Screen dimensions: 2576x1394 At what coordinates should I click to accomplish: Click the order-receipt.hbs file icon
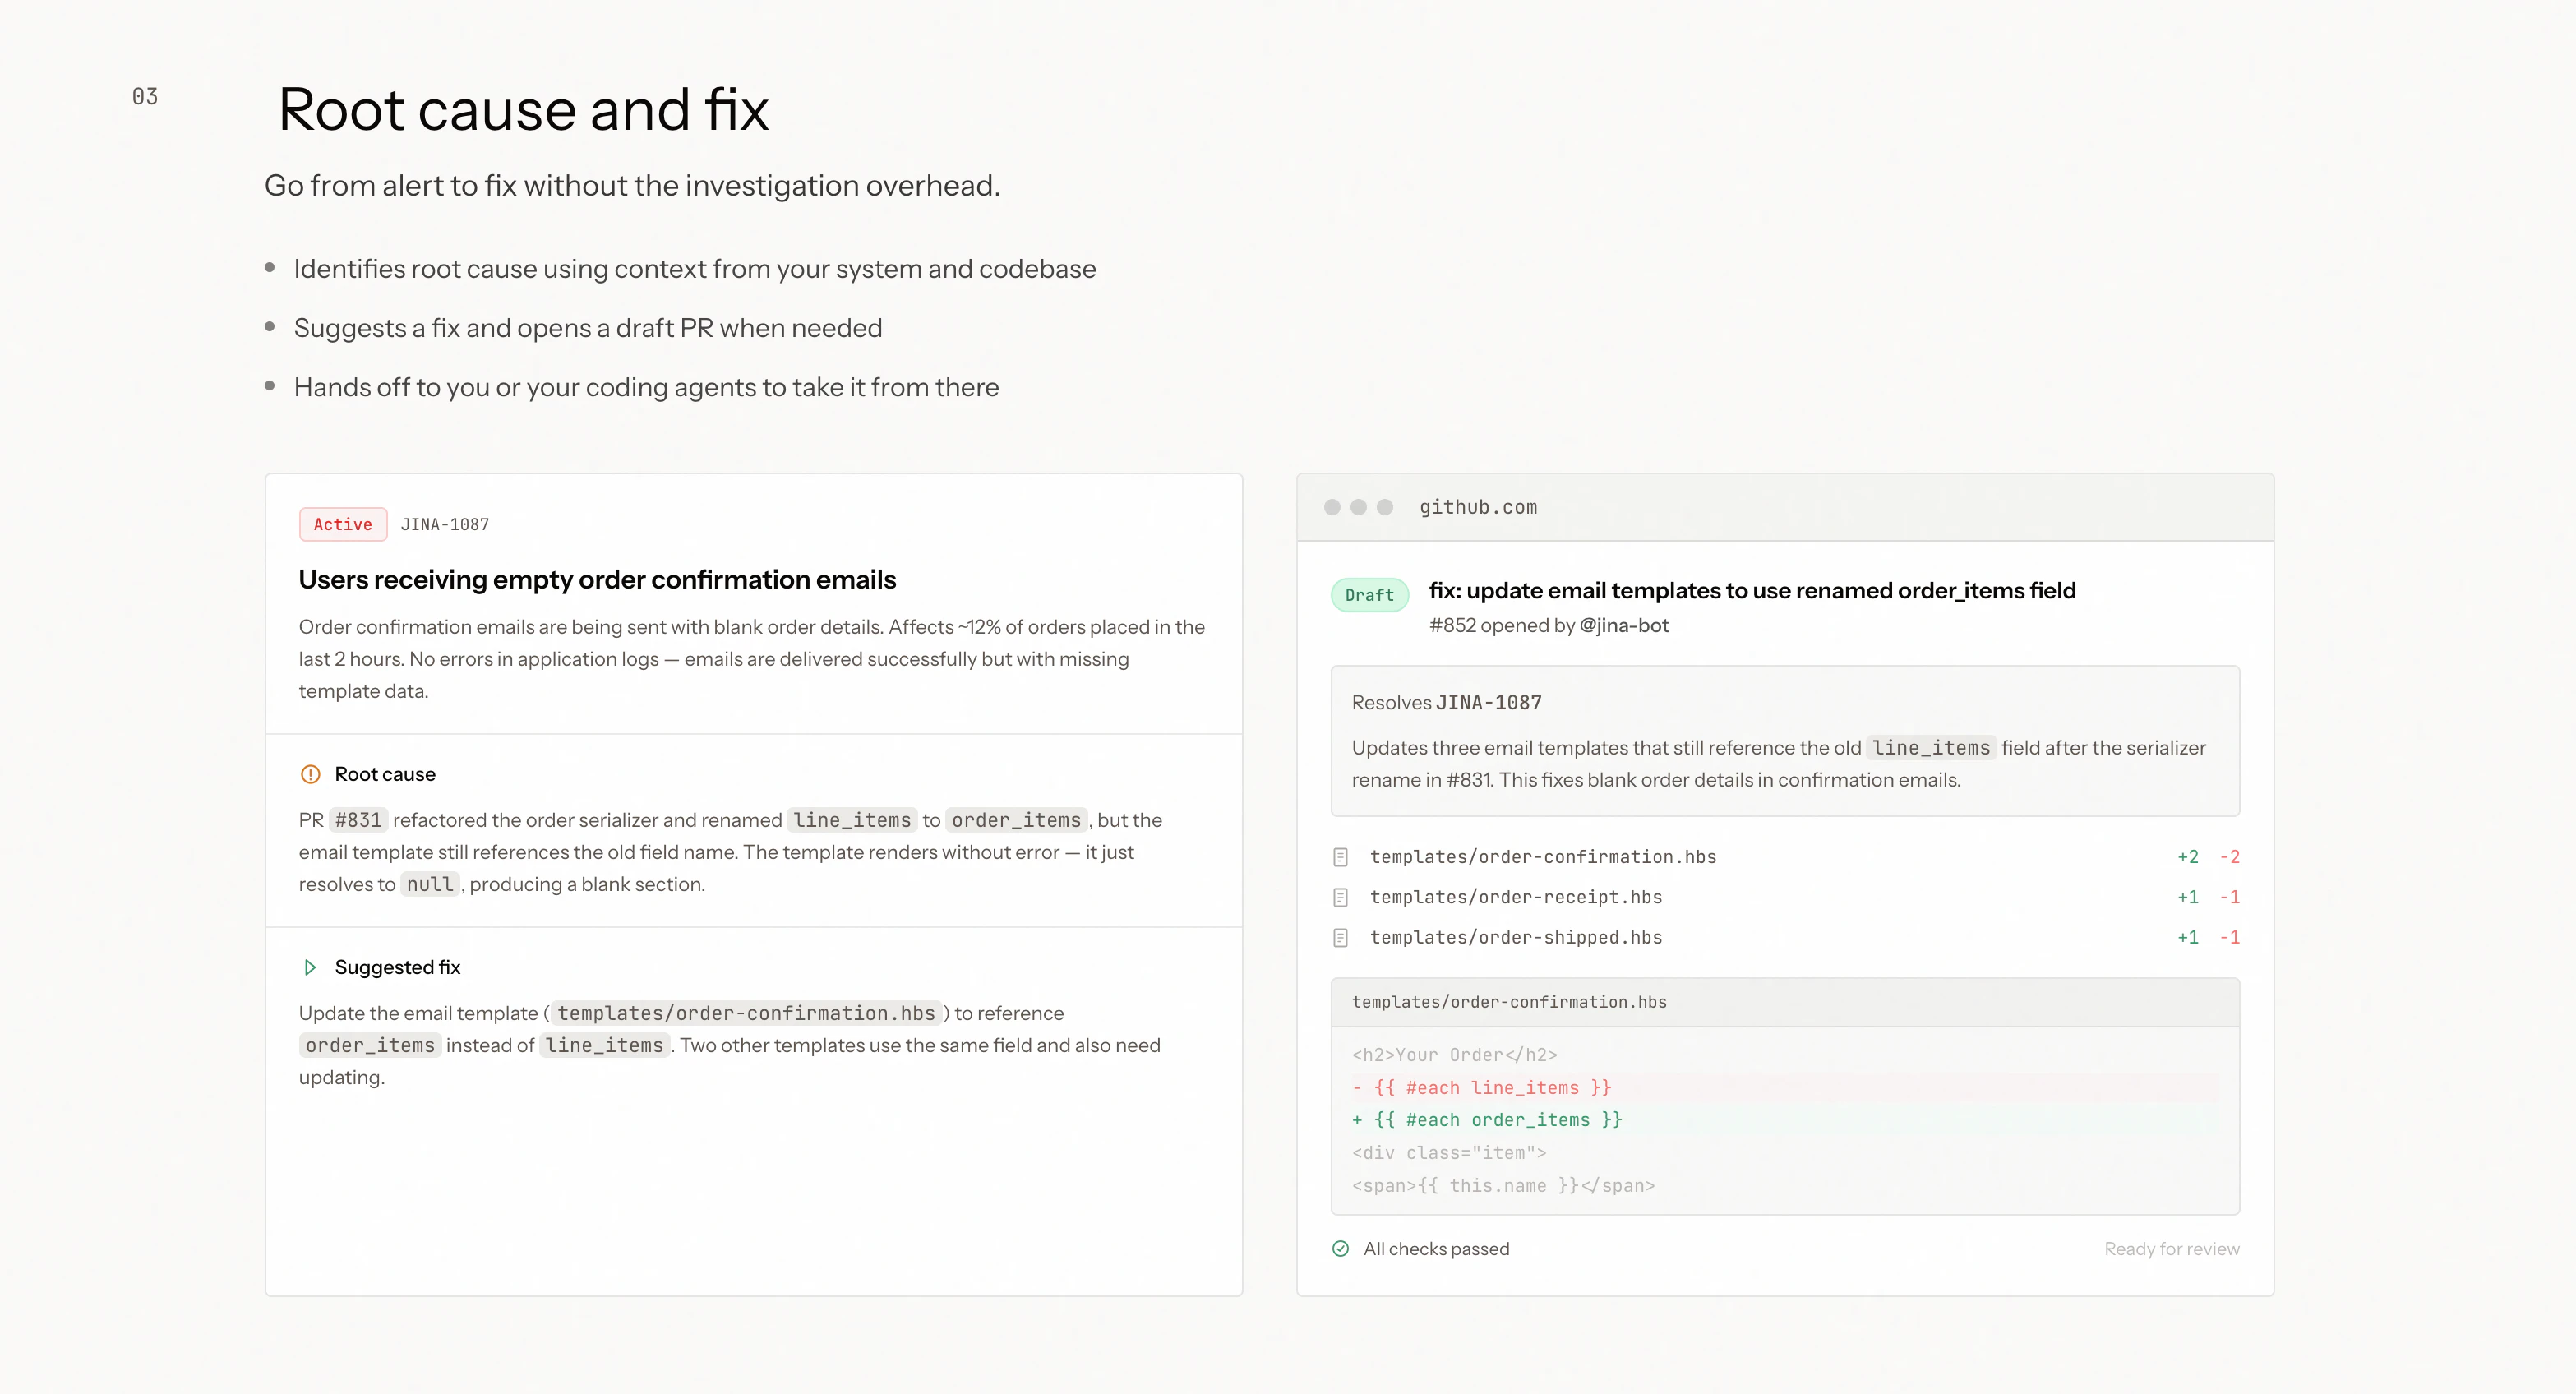coord(1340,897)
